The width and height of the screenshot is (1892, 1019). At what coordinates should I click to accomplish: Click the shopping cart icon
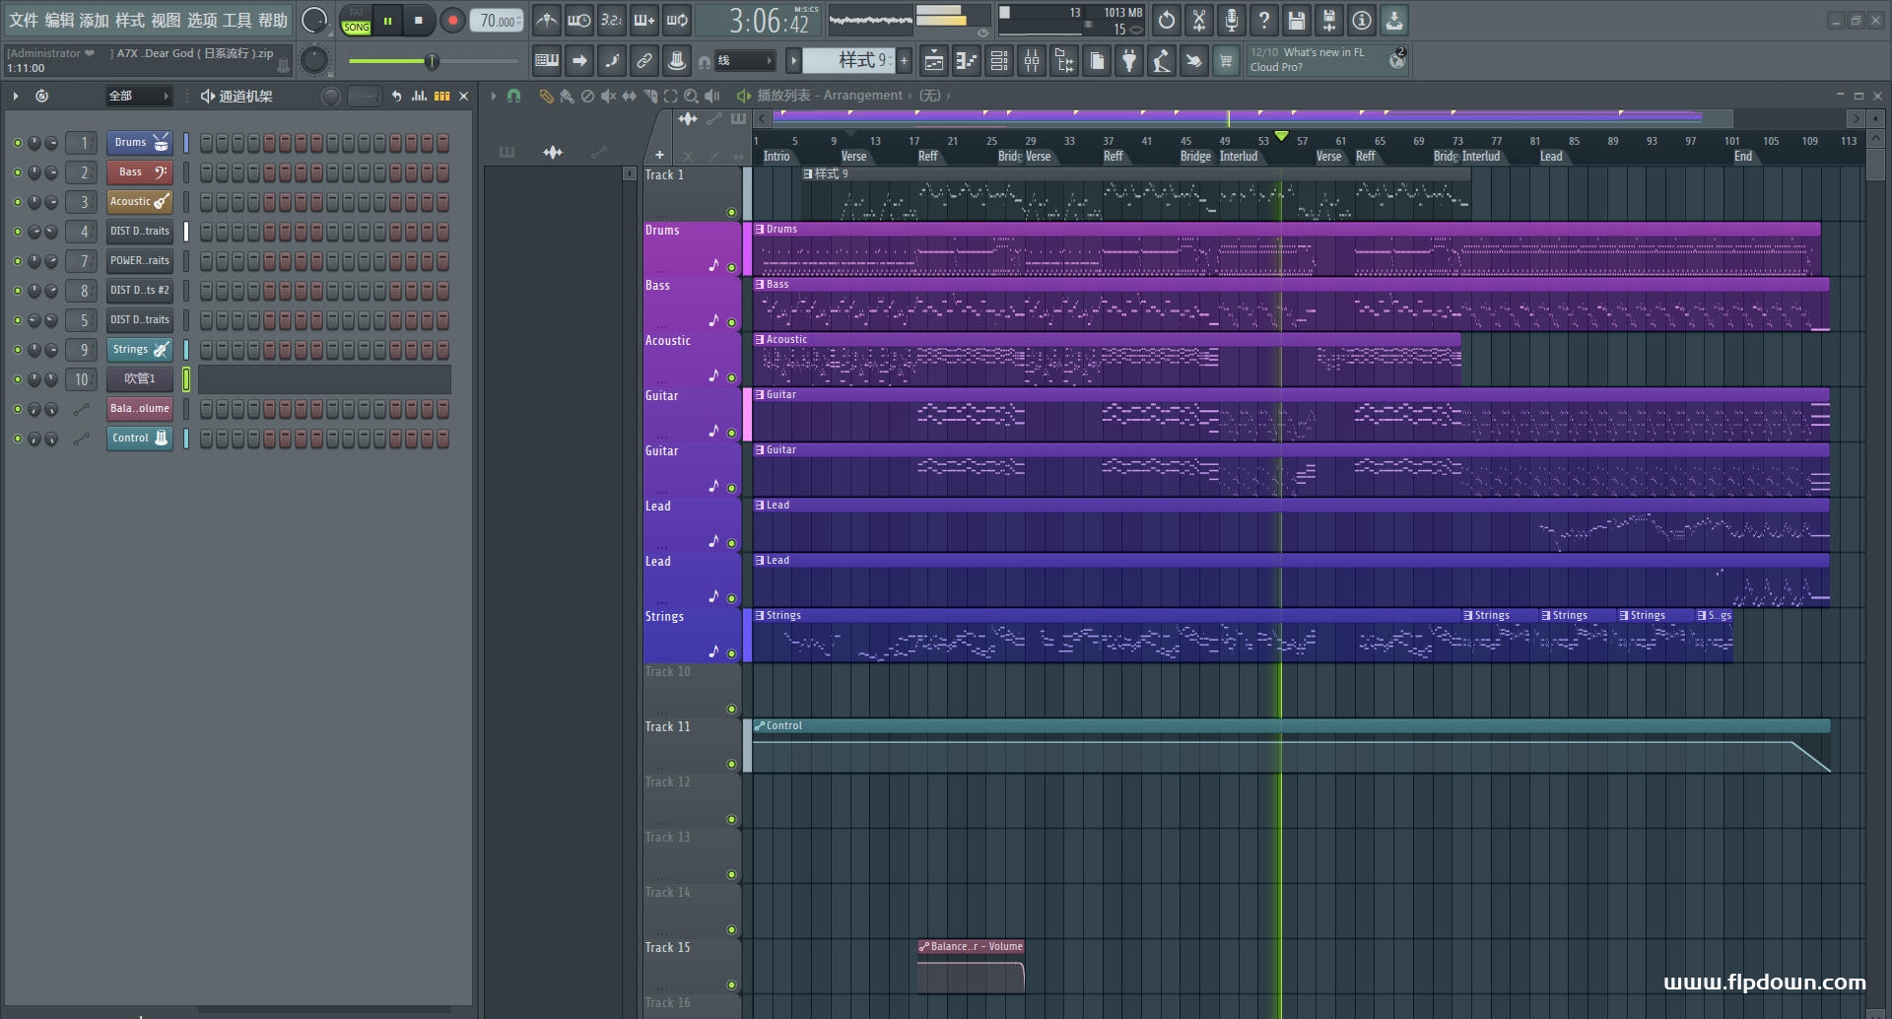[x=1226, y=61]
